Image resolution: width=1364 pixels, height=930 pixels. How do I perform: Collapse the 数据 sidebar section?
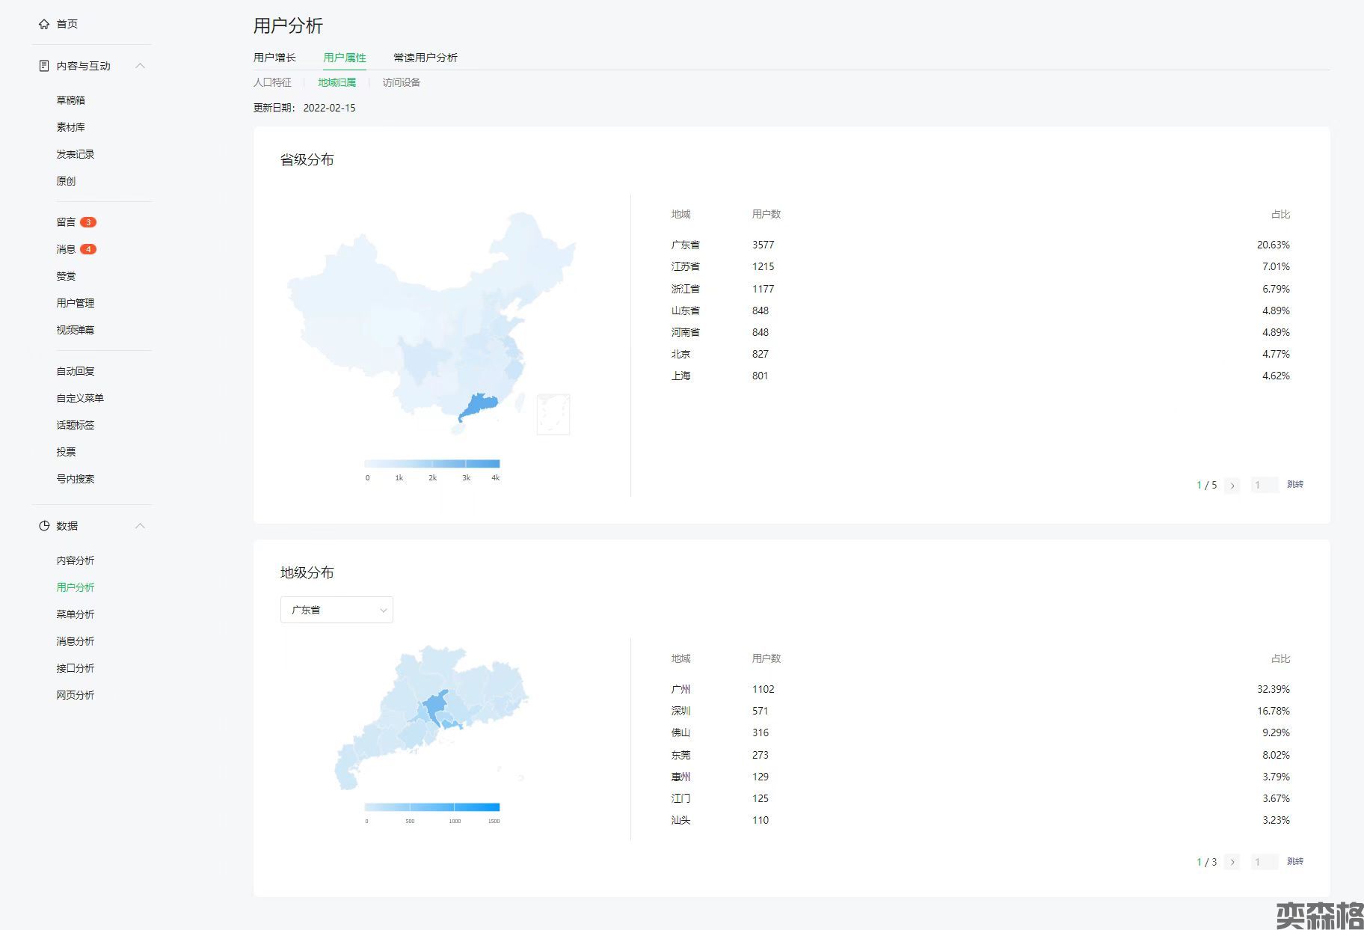click(x=140, y=526)
